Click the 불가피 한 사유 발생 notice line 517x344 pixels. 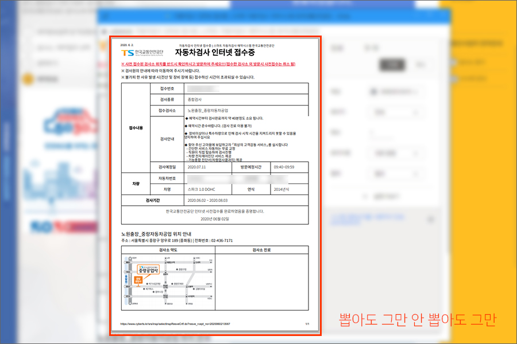click(188, 77)
